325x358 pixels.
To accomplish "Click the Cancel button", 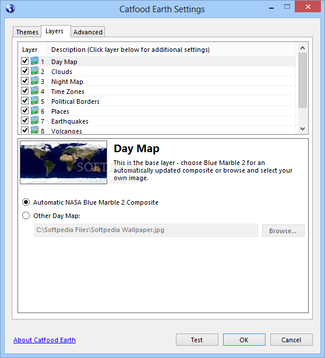I will (291, 340).
